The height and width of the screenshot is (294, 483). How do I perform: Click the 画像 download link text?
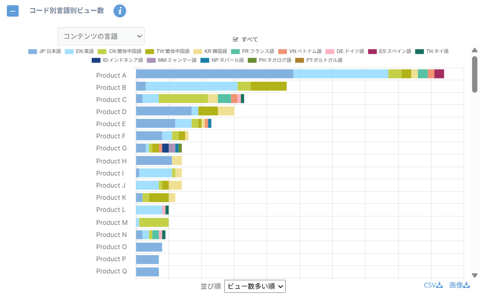coord(456,286)
